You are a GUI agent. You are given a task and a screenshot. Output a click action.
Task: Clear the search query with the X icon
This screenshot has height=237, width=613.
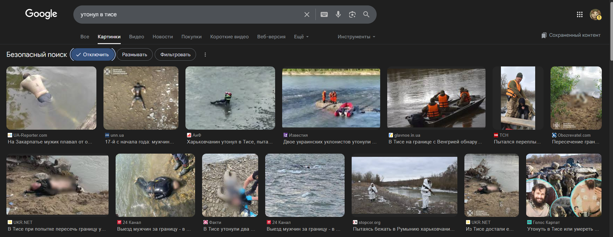click(306, 14)
